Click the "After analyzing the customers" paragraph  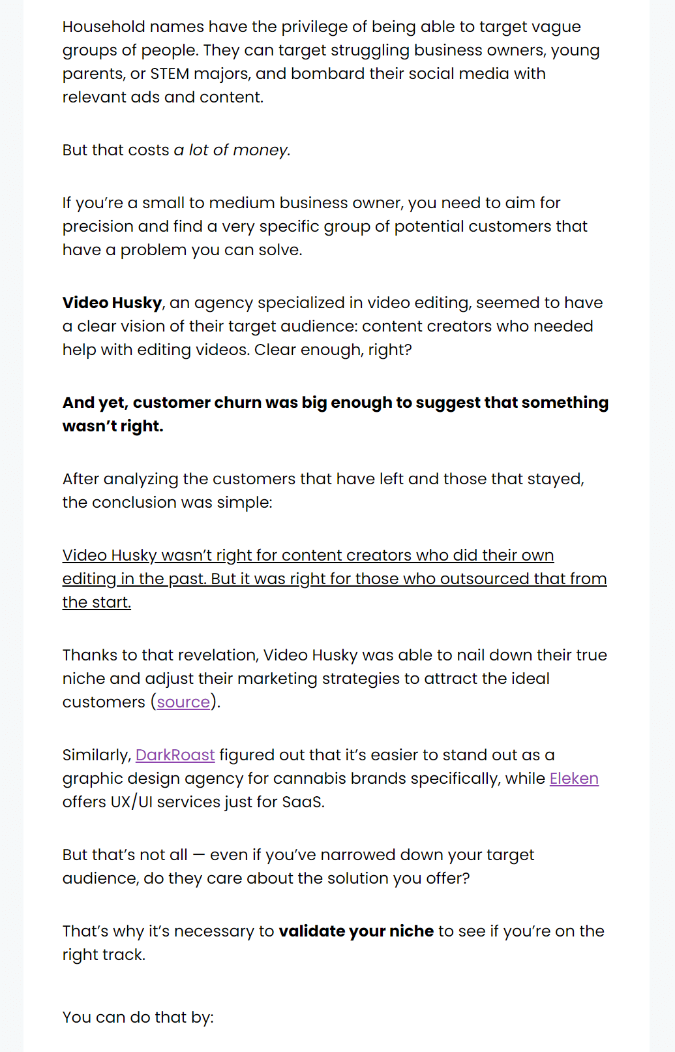click(323, 479)
